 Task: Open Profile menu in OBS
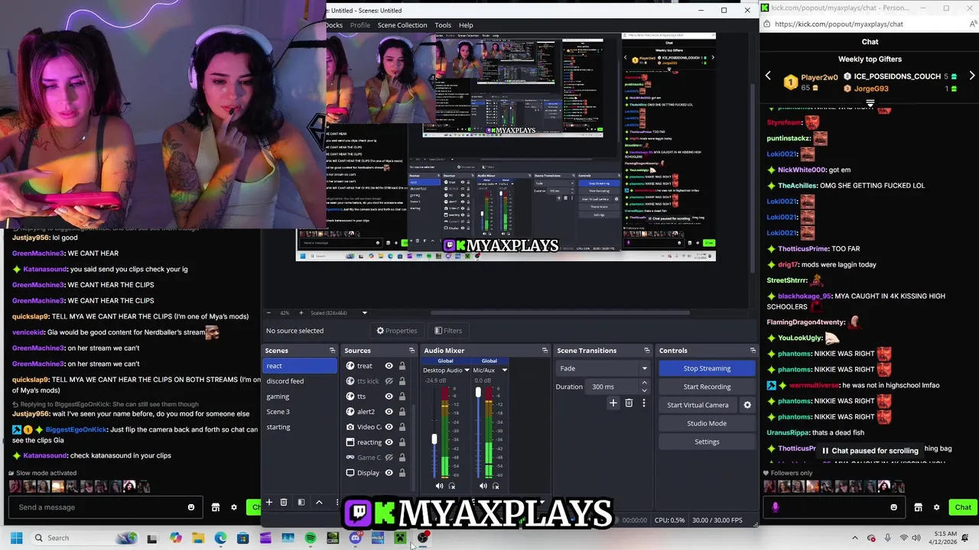(360, 25)
